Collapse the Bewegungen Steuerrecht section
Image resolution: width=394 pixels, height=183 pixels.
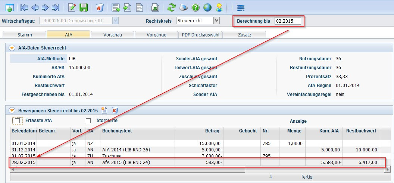point(12,110)
